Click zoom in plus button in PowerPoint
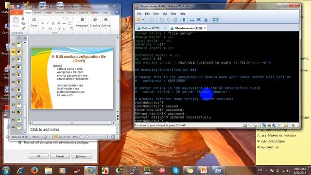 point(107,137)
